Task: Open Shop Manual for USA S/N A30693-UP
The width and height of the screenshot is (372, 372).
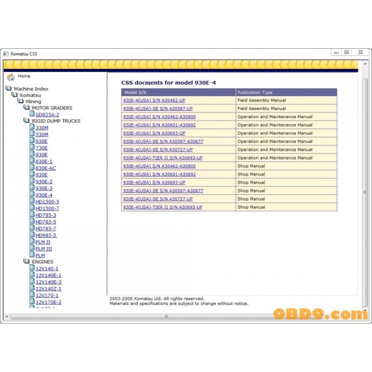Action: [154, 183]
